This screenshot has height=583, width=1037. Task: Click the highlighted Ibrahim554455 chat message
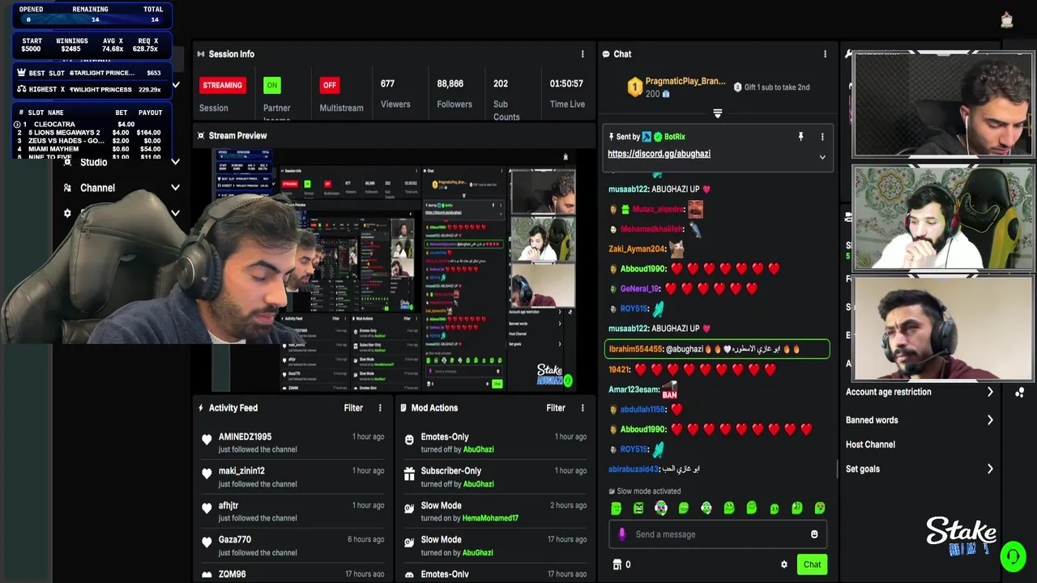[717, 349]
